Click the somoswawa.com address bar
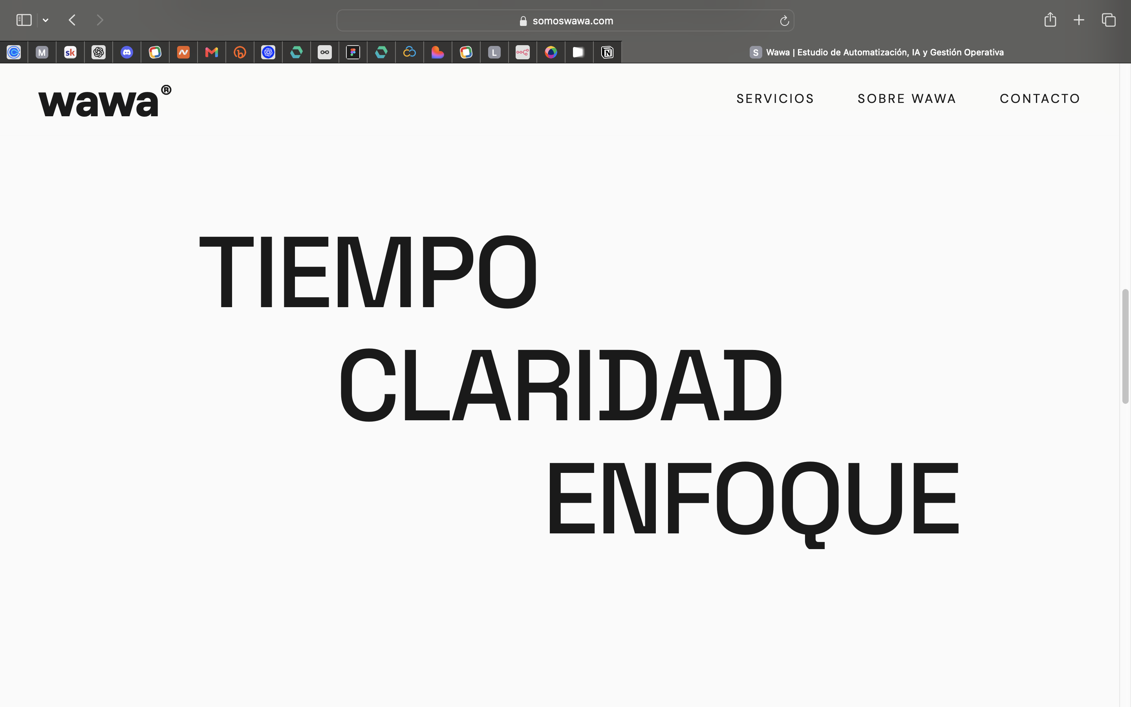 click(x=565, y=20)
